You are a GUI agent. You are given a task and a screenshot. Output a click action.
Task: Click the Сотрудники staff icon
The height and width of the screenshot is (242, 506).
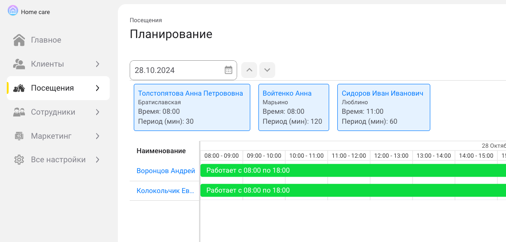[x=19, y=112]
